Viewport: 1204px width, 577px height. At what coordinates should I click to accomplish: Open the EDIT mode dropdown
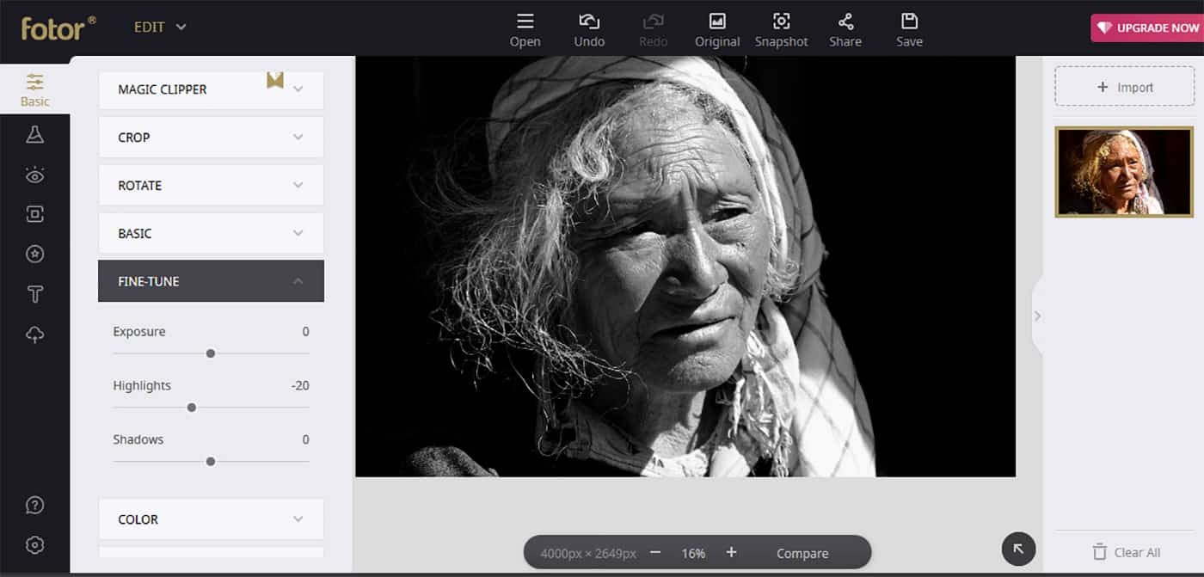click(x=160, y=28)
